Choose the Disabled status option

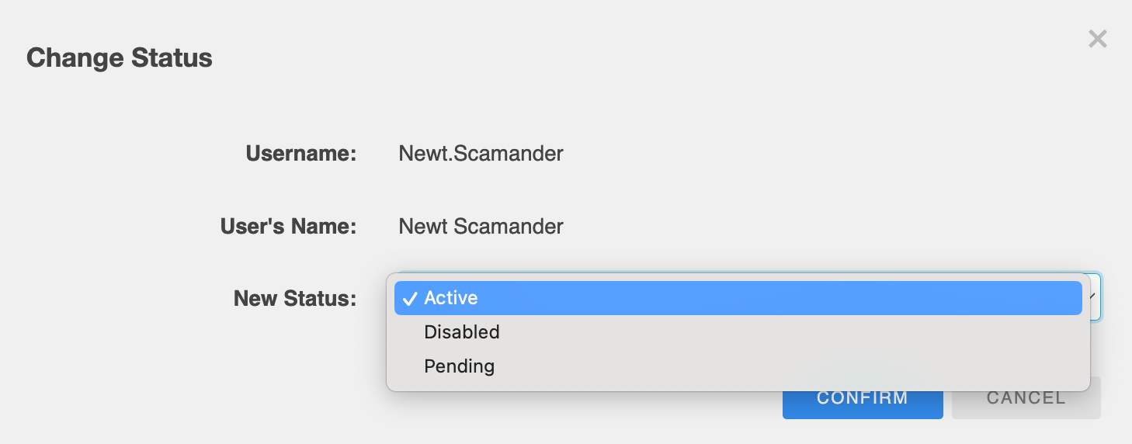[x=461, y=332]
